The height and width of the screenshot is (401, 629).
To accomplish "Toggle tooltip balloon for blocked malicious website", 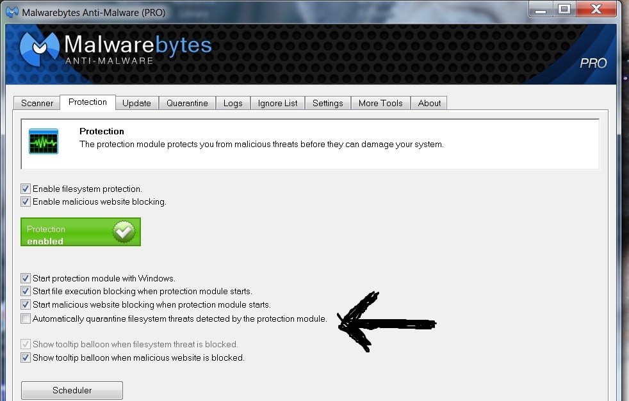I will pyautogui.click(x=25, y=358).
